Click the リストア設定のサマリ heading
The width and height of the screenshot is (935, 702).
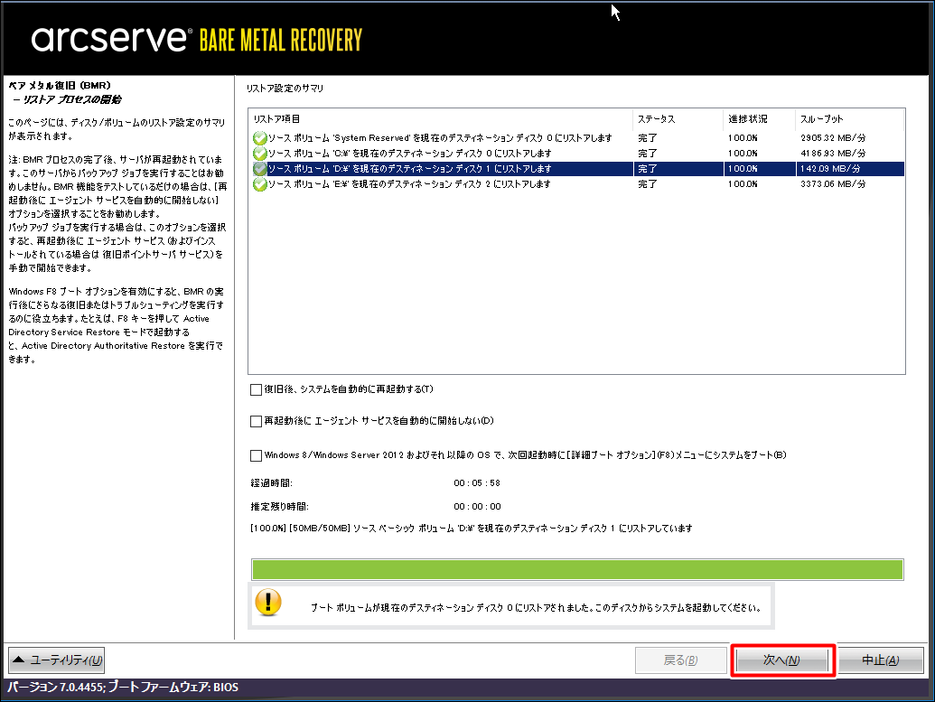click(285, 89)
